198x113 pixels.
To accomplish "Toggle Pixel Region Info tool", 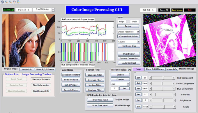I will [x=41, y=91].
